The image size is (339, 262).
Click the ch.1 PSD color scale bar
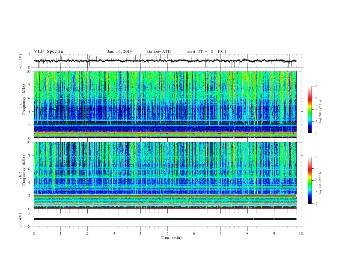pos(309,110)
